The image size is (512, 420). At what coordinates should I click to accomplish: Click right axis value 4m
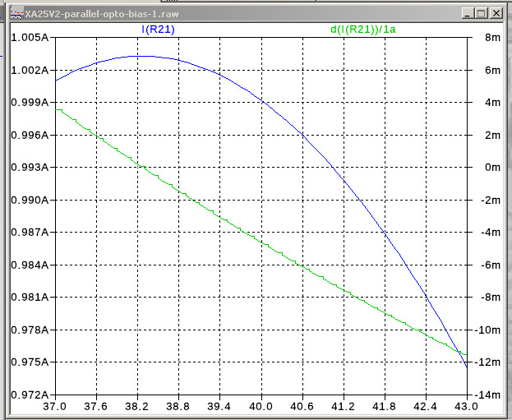tap(492, 103)
